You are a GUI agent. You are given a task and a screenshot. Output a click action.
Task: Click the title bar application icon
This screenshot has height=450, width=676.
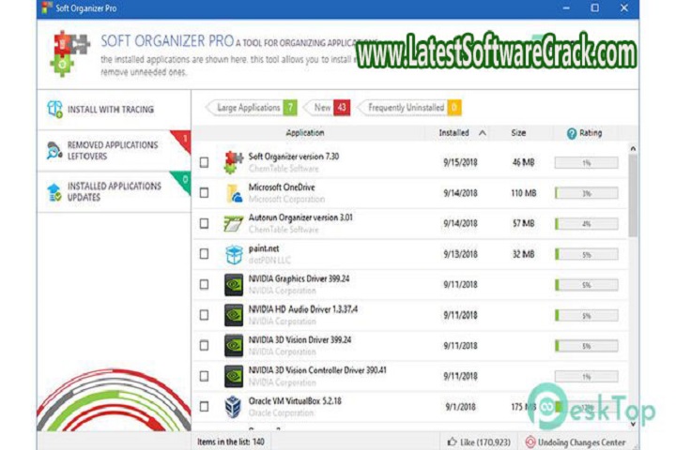(47, 7)
